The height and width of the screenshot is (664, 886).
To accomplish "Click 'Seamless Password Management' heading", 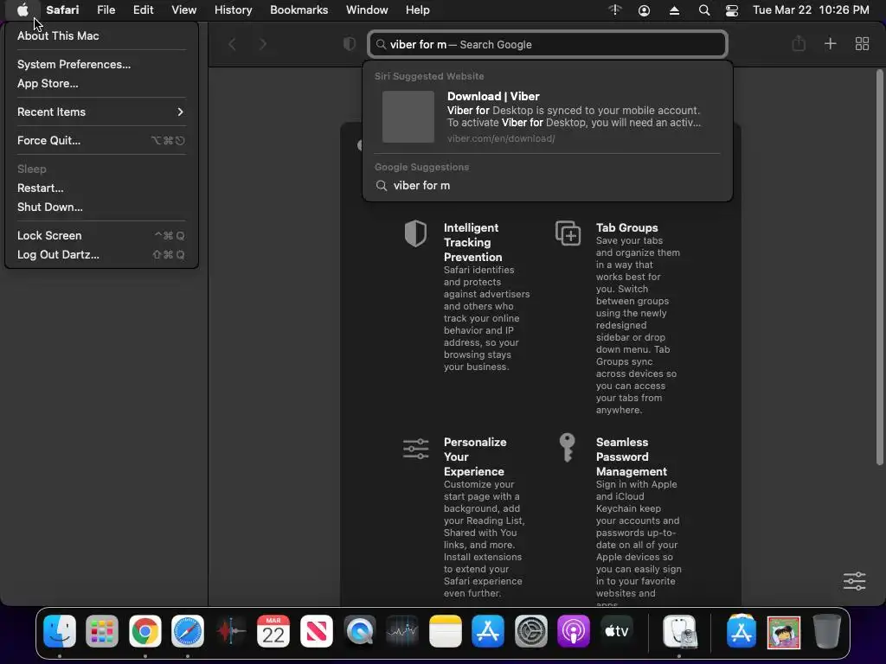I will 631,456.
